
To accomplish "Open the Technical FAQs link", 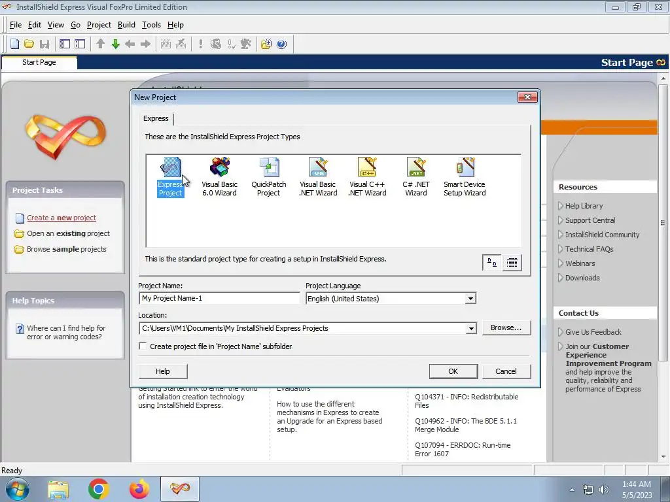I will click(590, 249).
